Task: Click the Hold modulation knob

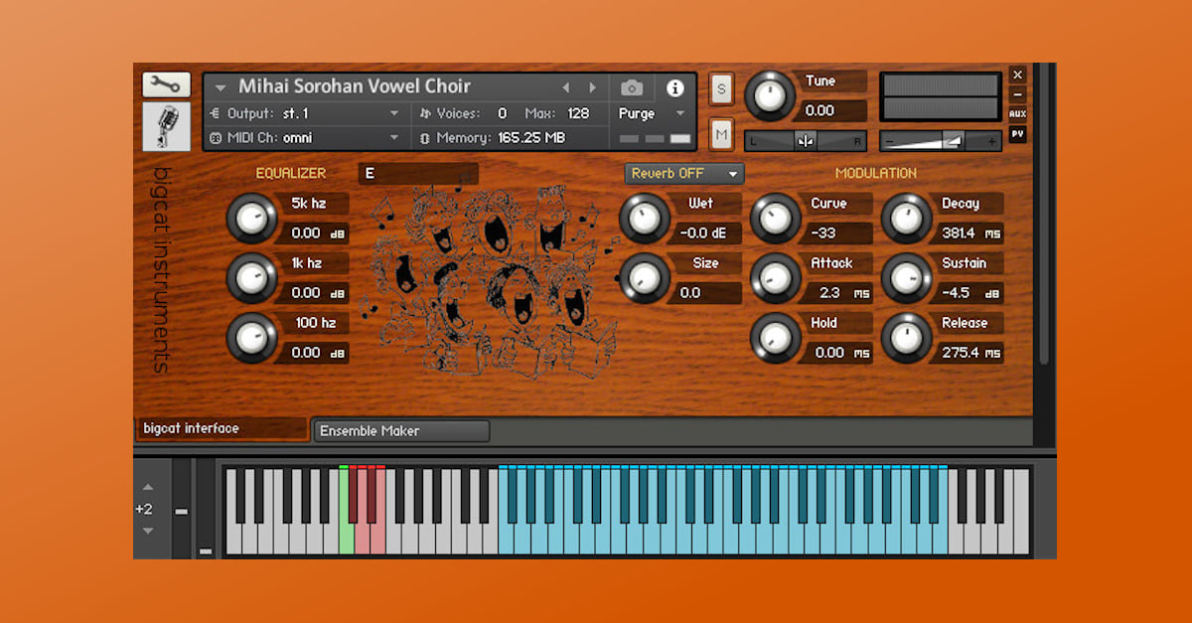Action: (x=775, y=338)
